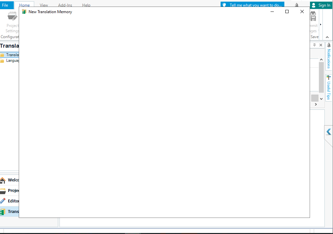This screenshot has height=234, width=333.
Task: Maximize the New Translation Memory dialog
Action: click(287, 12)
